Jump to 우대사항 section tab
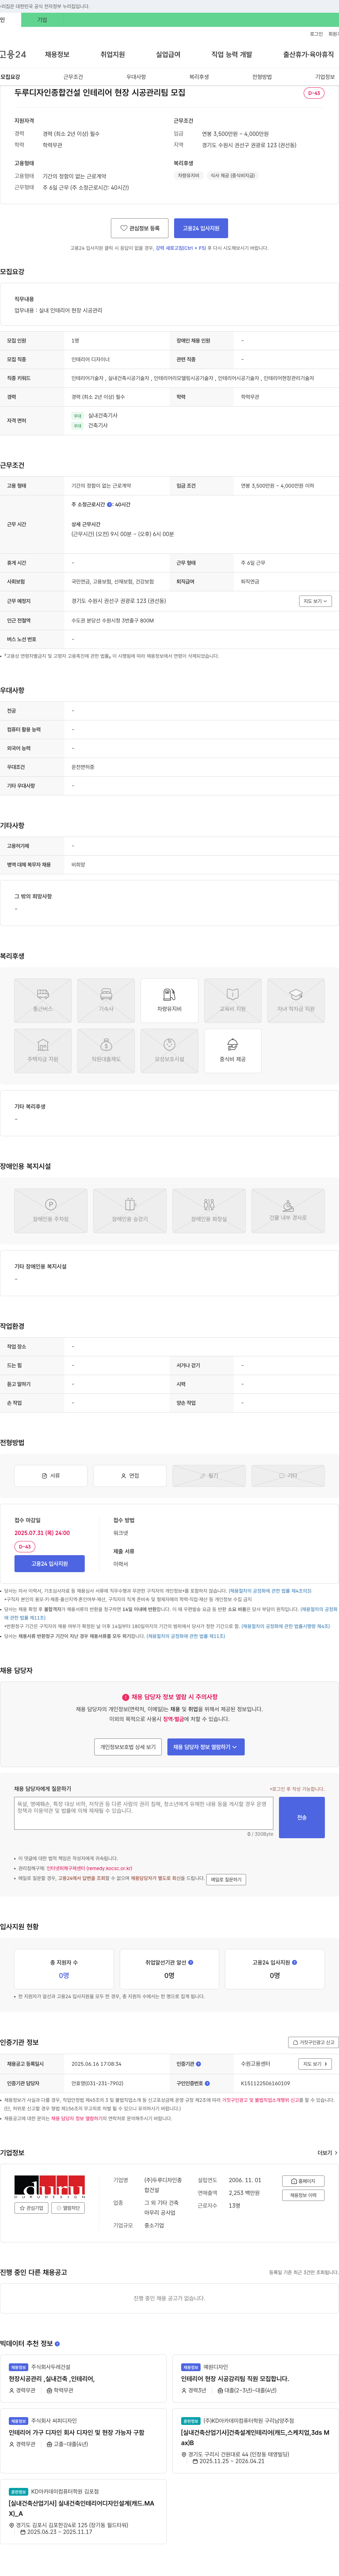 tap(136, 77)
